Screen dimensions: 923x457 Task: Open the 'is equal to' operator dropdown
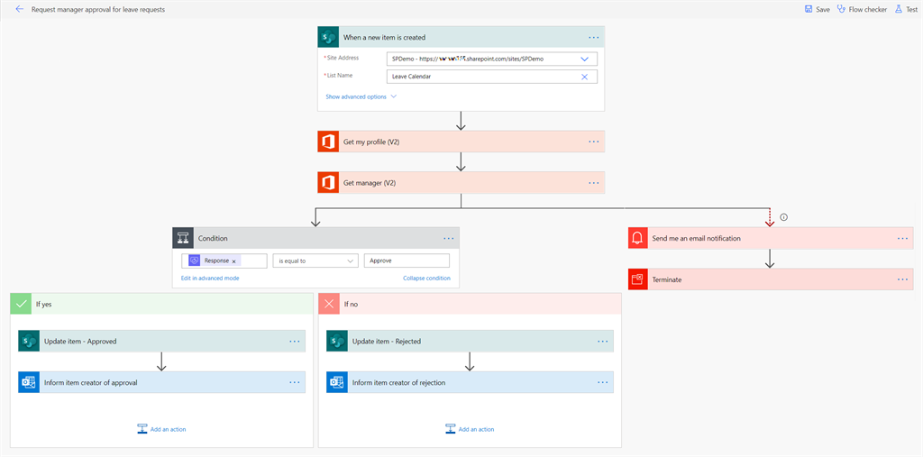coord(350,260)
